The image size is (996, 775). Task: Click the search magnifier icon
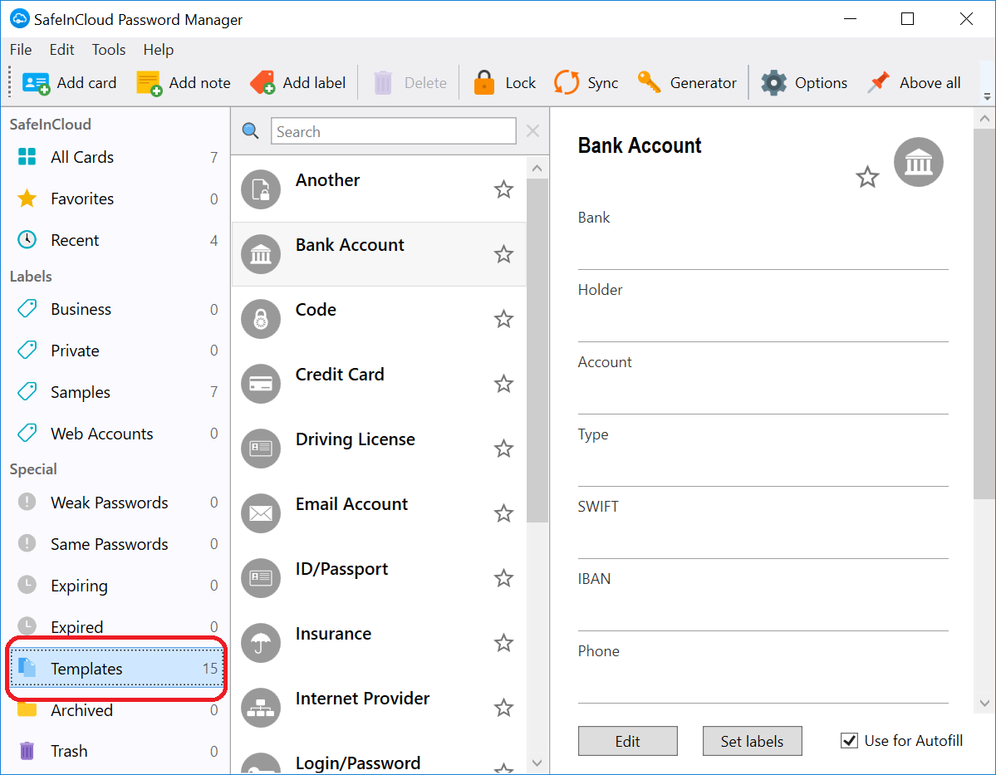pos(250,131)
